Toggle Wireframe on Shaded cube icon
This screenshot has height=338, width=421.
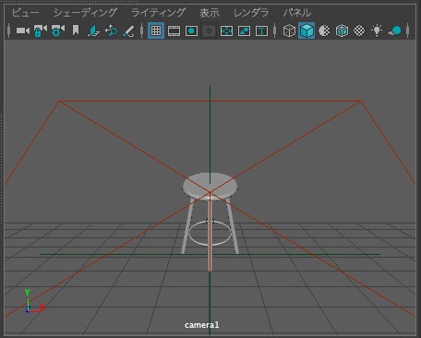[342, 30]
